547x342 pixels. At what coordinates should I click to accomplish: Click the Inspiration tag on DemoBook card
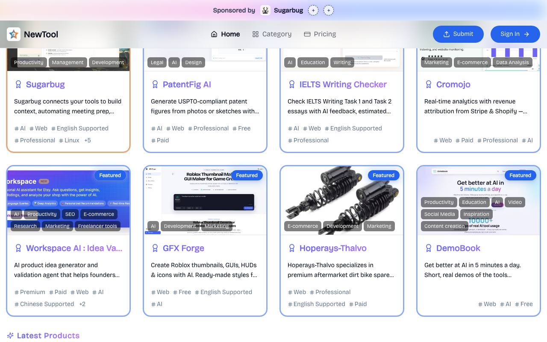[476, 214]
